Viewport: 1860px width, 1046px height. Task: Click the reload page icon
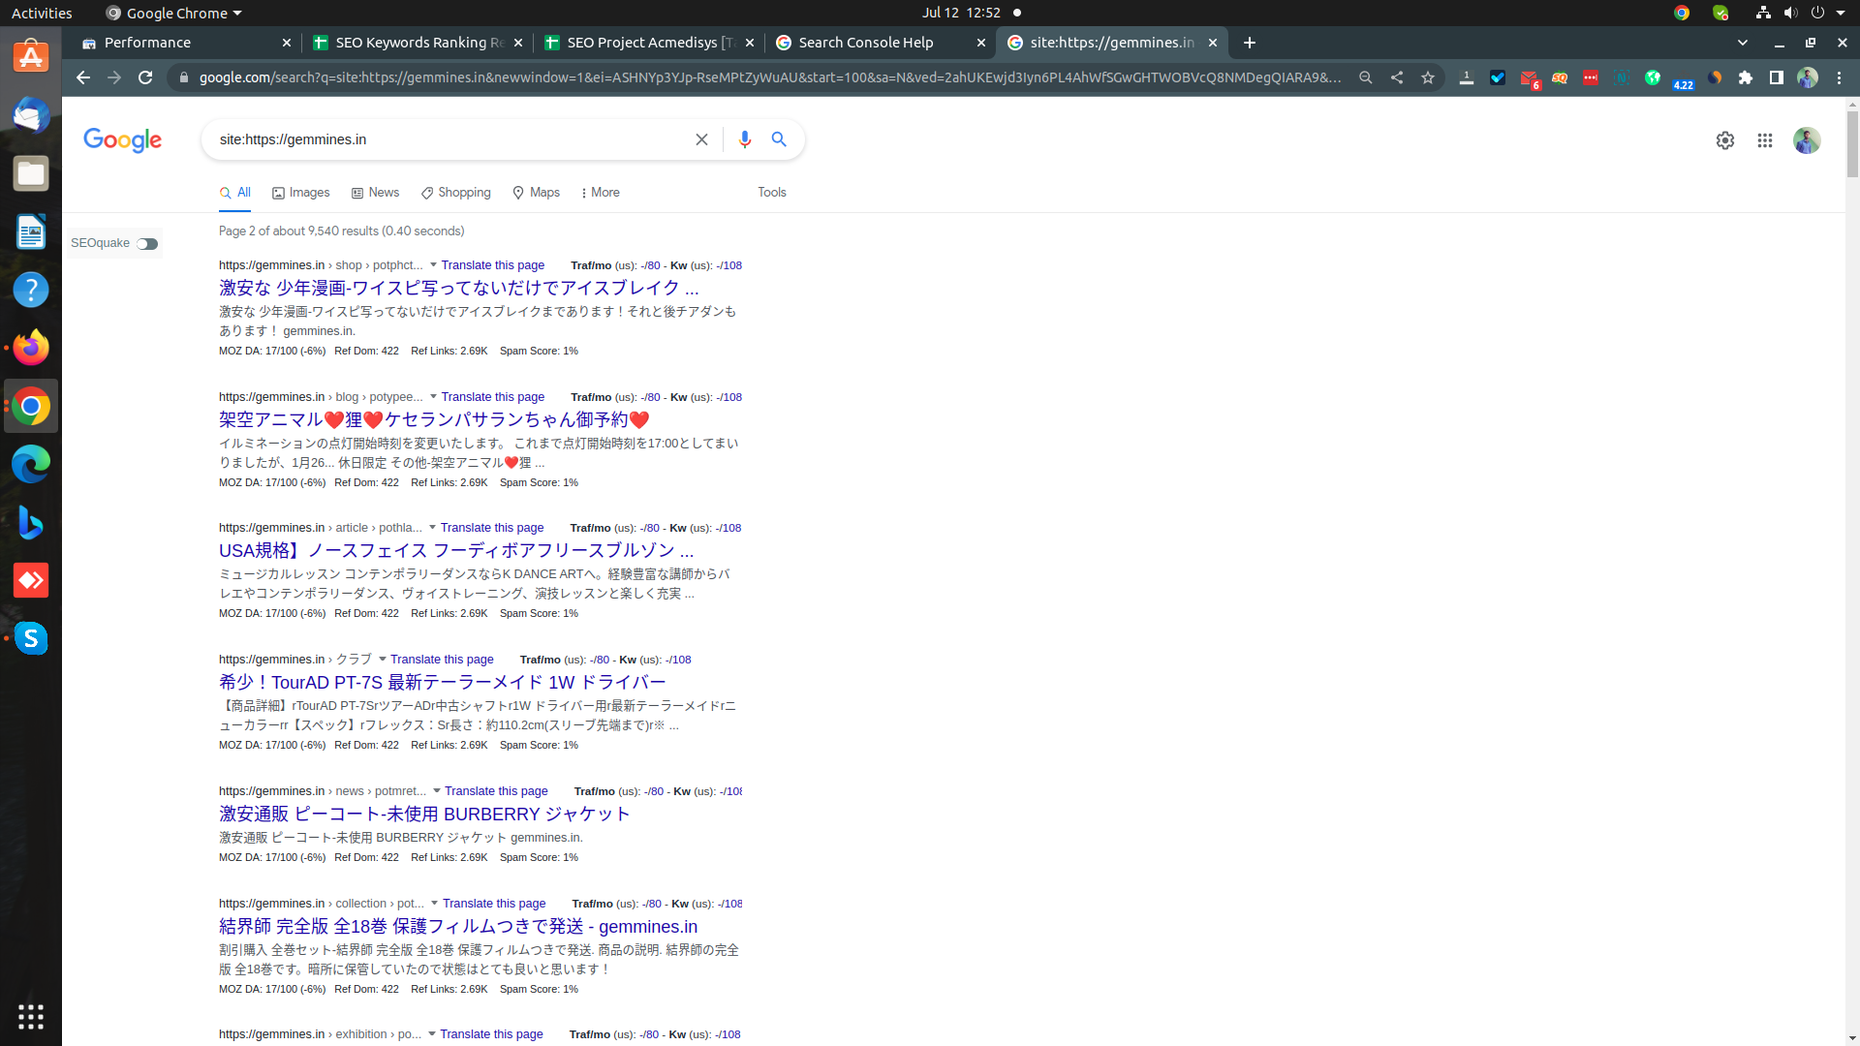point(147,77)
